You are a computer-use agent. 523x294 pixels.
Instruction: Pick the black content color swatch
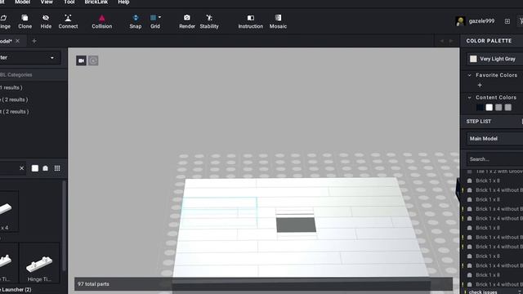(x=480, y=107)
